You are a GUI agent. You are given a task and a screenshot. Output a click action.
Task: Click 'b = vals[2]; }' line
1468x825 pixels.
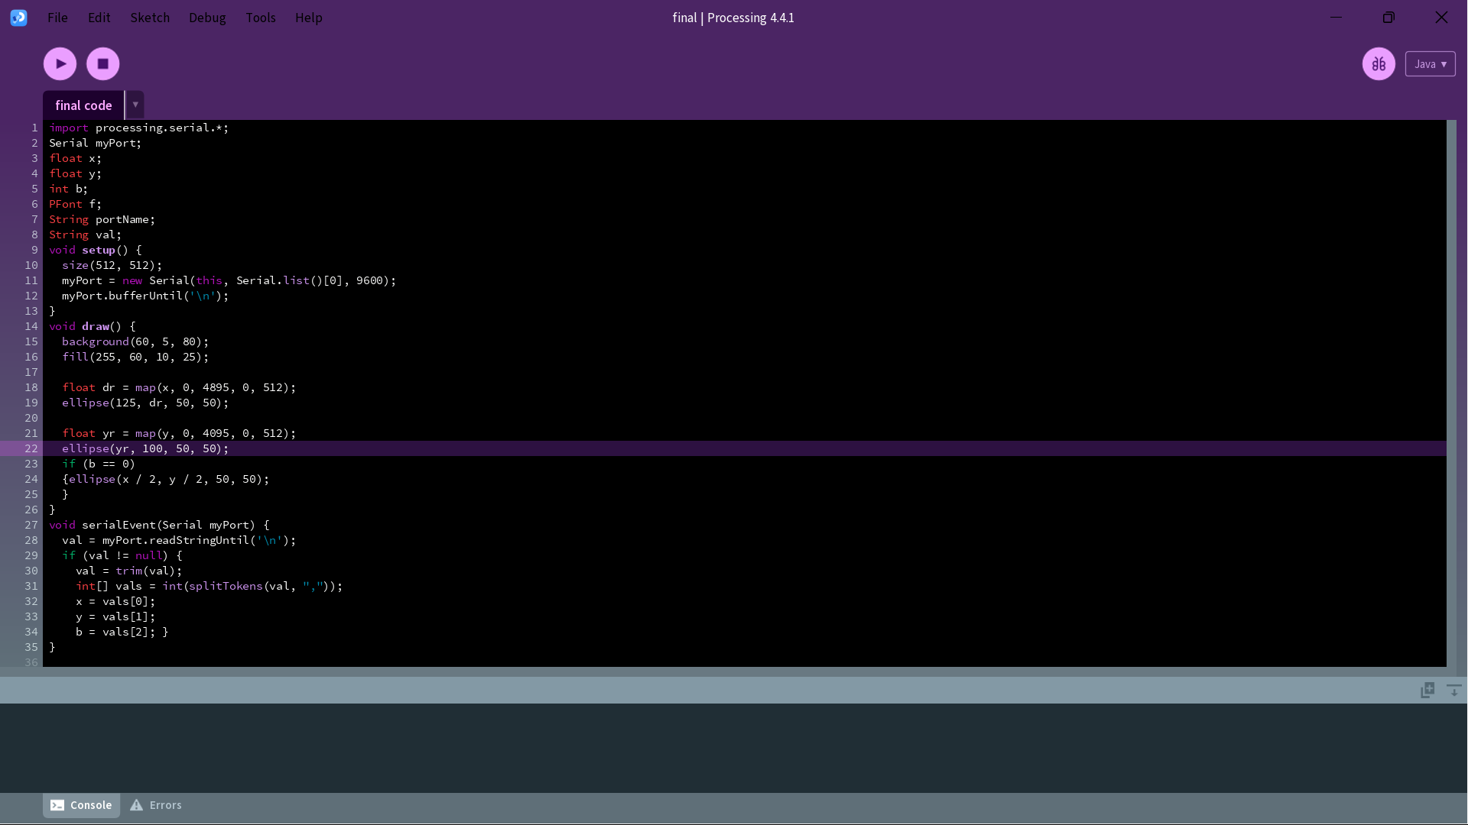(x=122, y=632)
